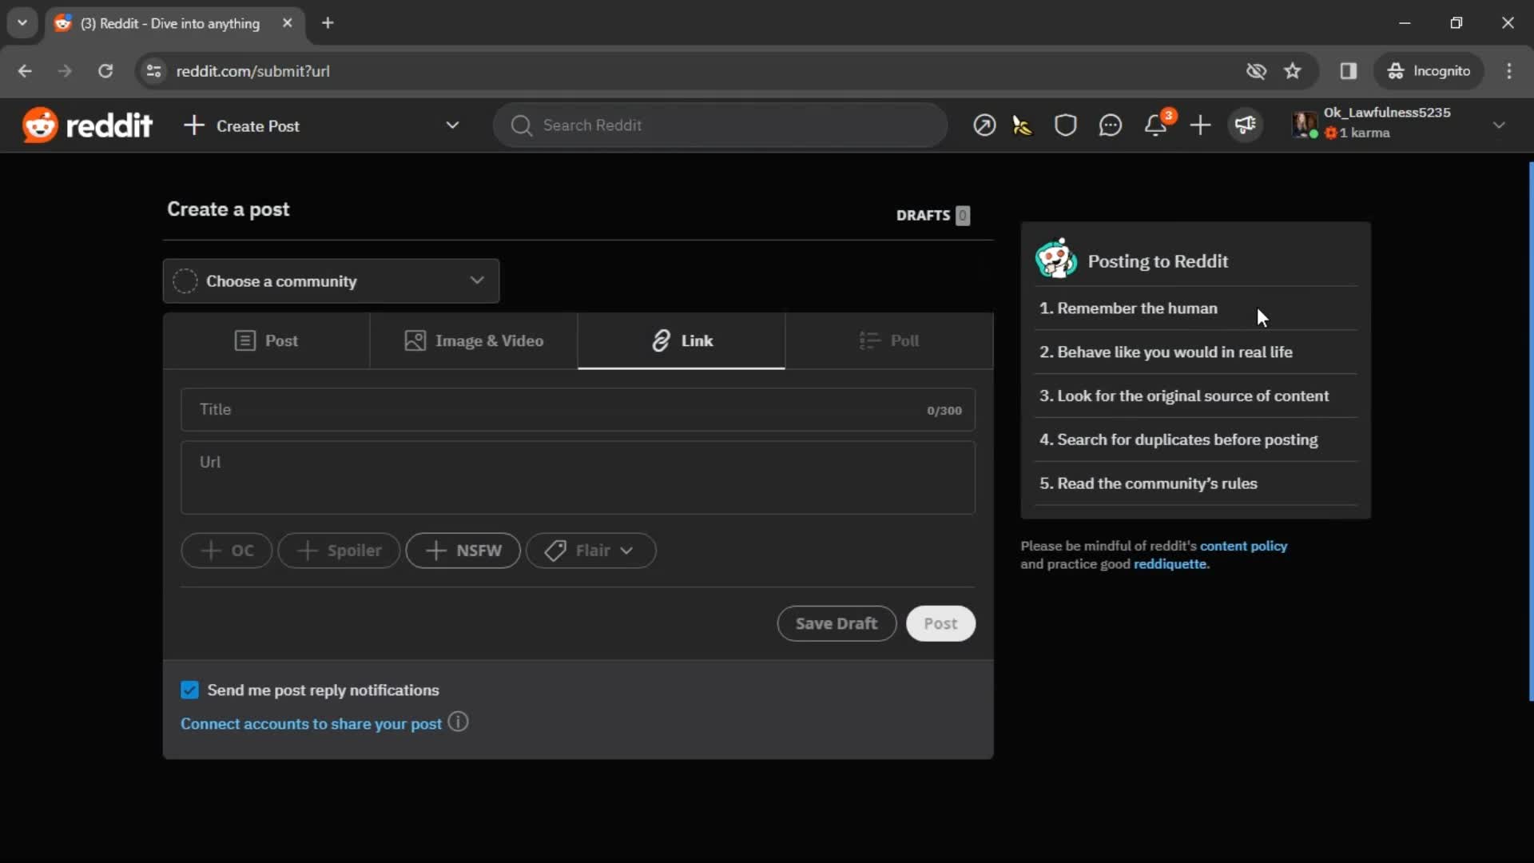Screen dimensions: 1534x863
Task: Click the Title input field
Action: coord(578,409)
